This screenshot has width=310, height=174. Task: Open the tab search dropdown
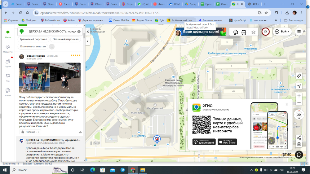click(x=6, y=4)
